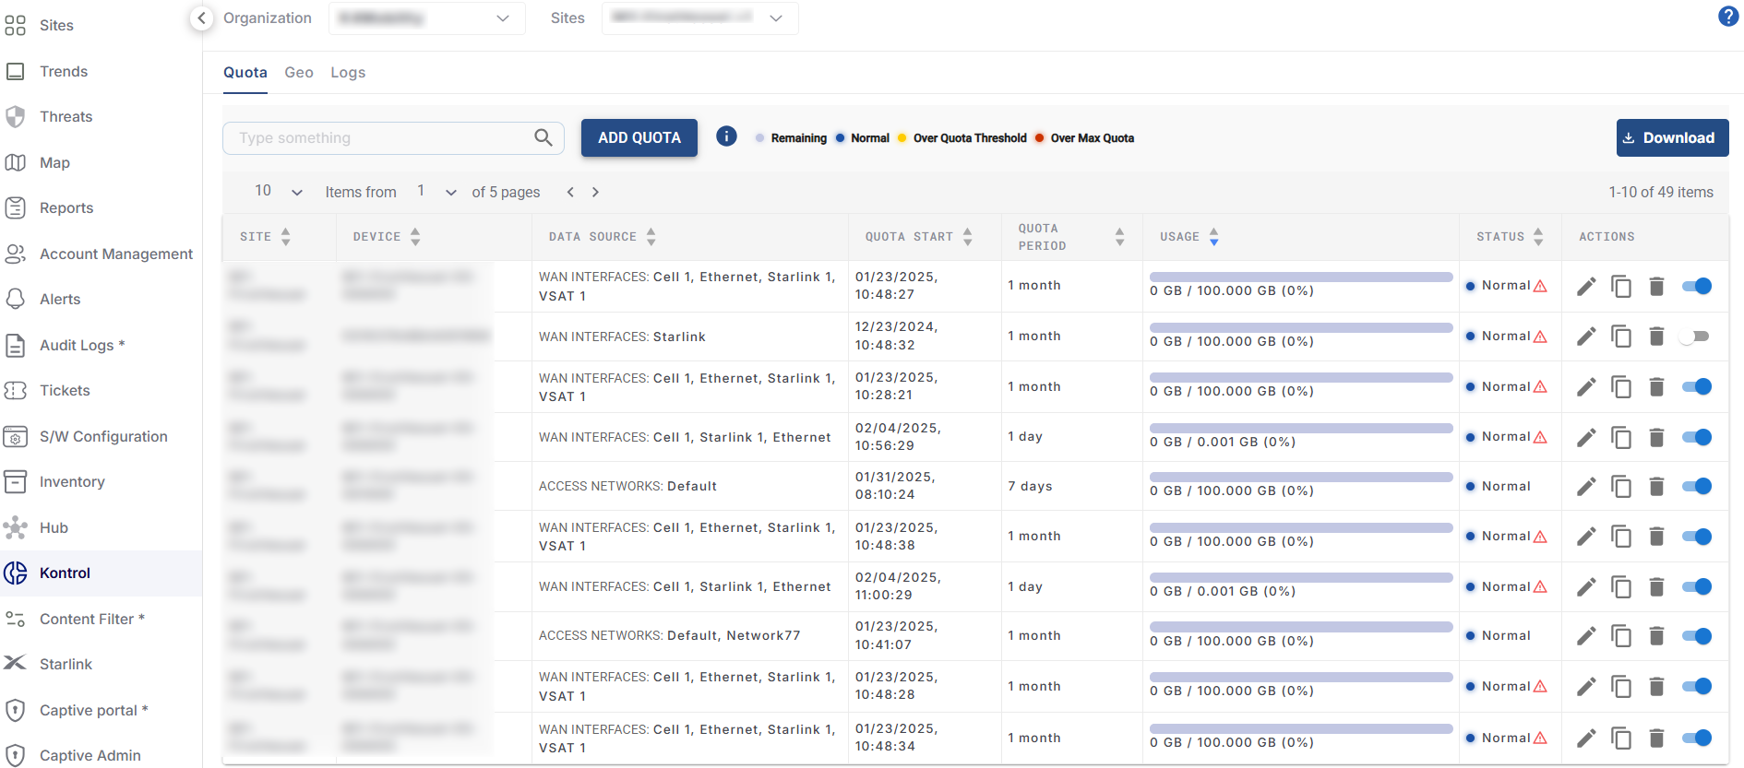Screen dimensions: 1744x768
Task: Expand the items per page dropdown
Action: [x=279, y=192]
